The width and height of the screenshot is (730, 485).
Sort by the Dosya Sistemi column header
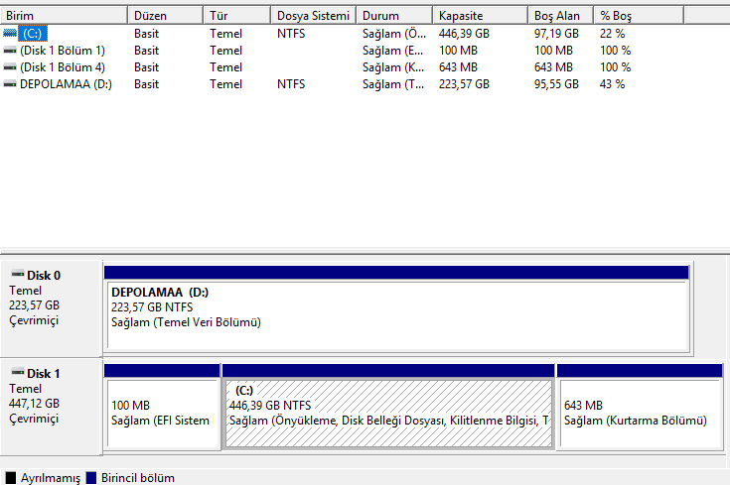(313, 16)
